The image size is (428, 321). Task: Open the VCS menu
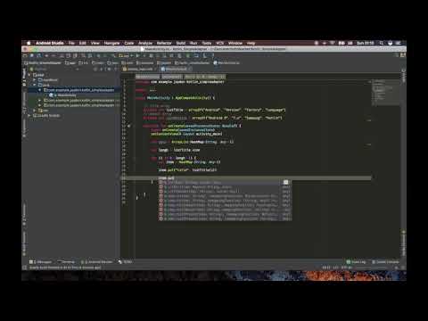click(x=220, y=43)
